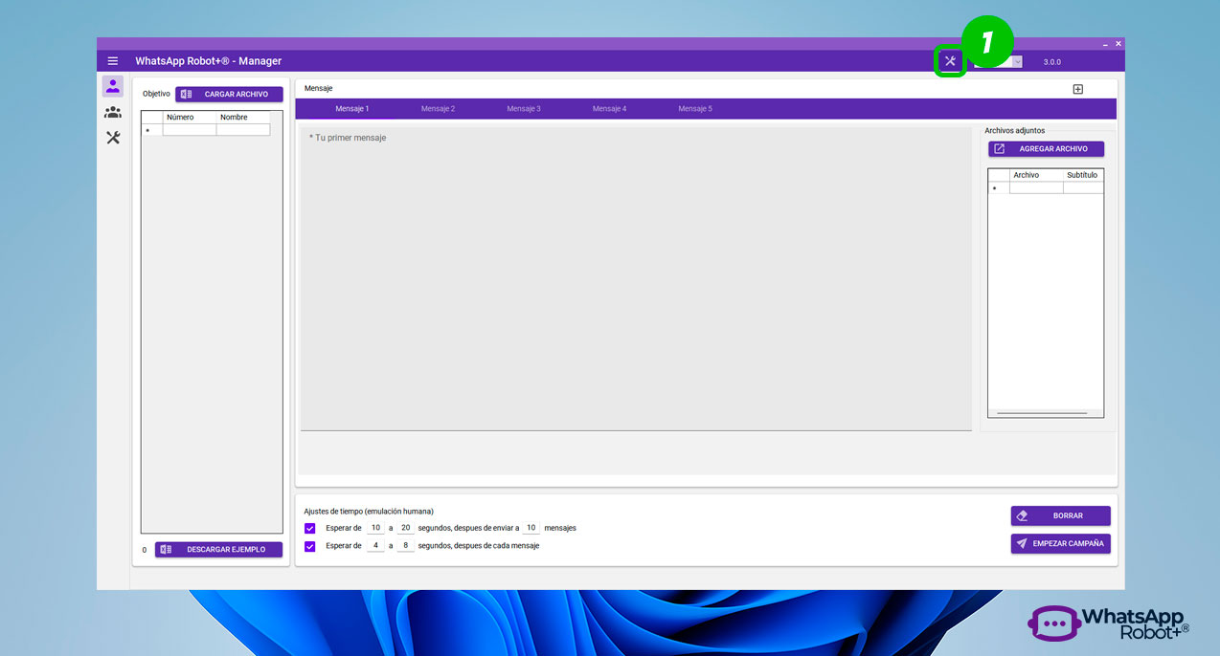
Task: Start the campaign with EMPEZAR CAMPAÑA
Action: (1060, 543)
